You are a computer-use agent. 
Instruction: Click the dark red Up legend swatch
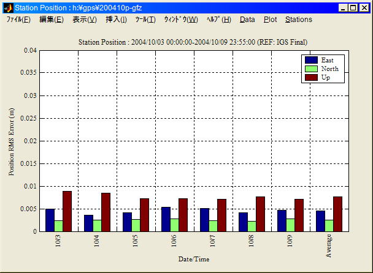tap(311, 77)
